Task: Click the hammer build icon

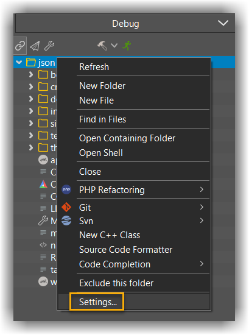Action: 102,46
